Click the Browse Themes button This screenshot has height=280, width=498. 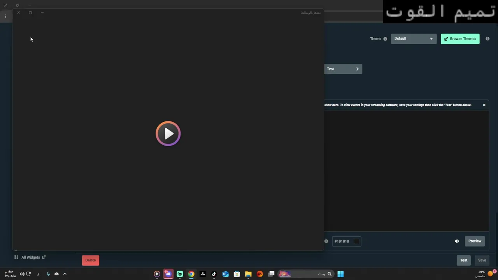[460, 38]
